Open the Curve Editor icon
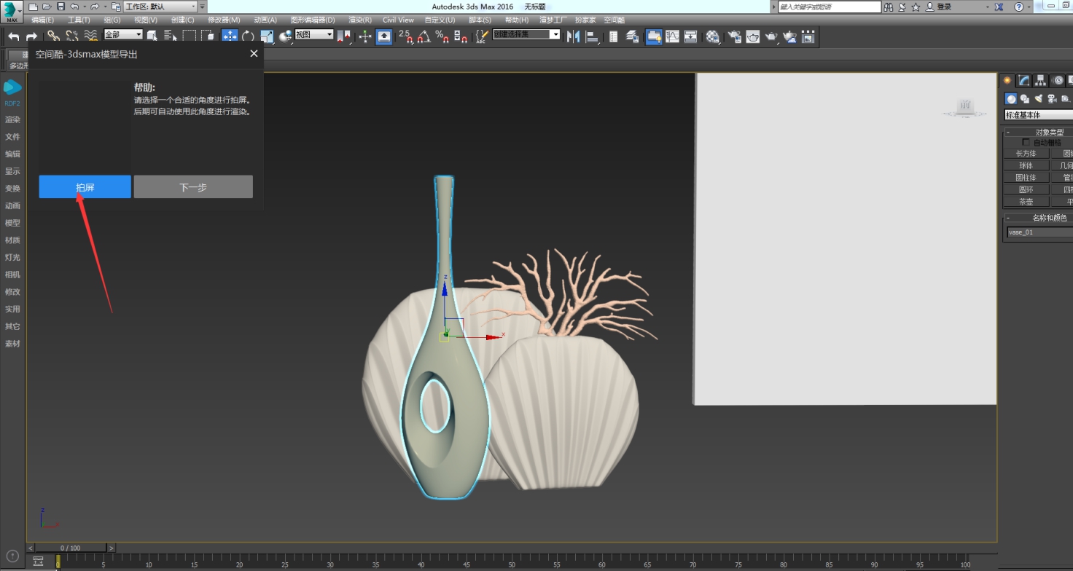Viewport: 1073px width, 571px height. click(x=672, y=36)
